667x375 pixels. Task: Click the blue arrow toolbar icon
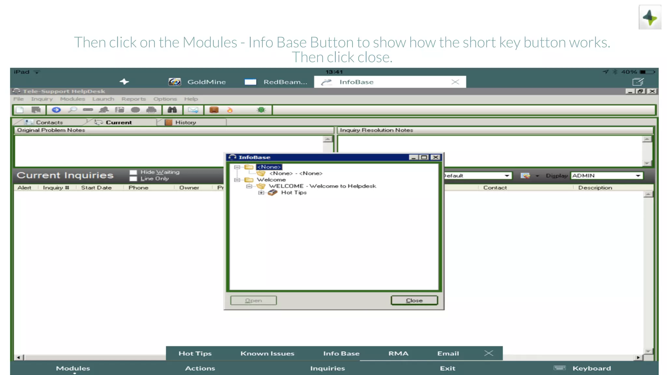pos(56,110)
